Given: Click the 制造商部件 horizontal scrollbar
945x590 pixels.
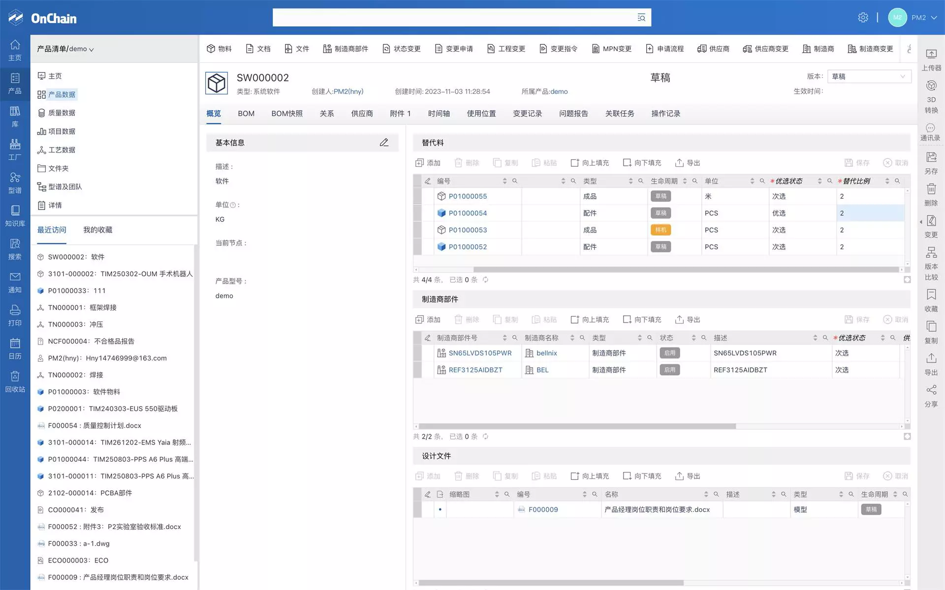Looking at the screenshot, I should [x=577, y=426].
